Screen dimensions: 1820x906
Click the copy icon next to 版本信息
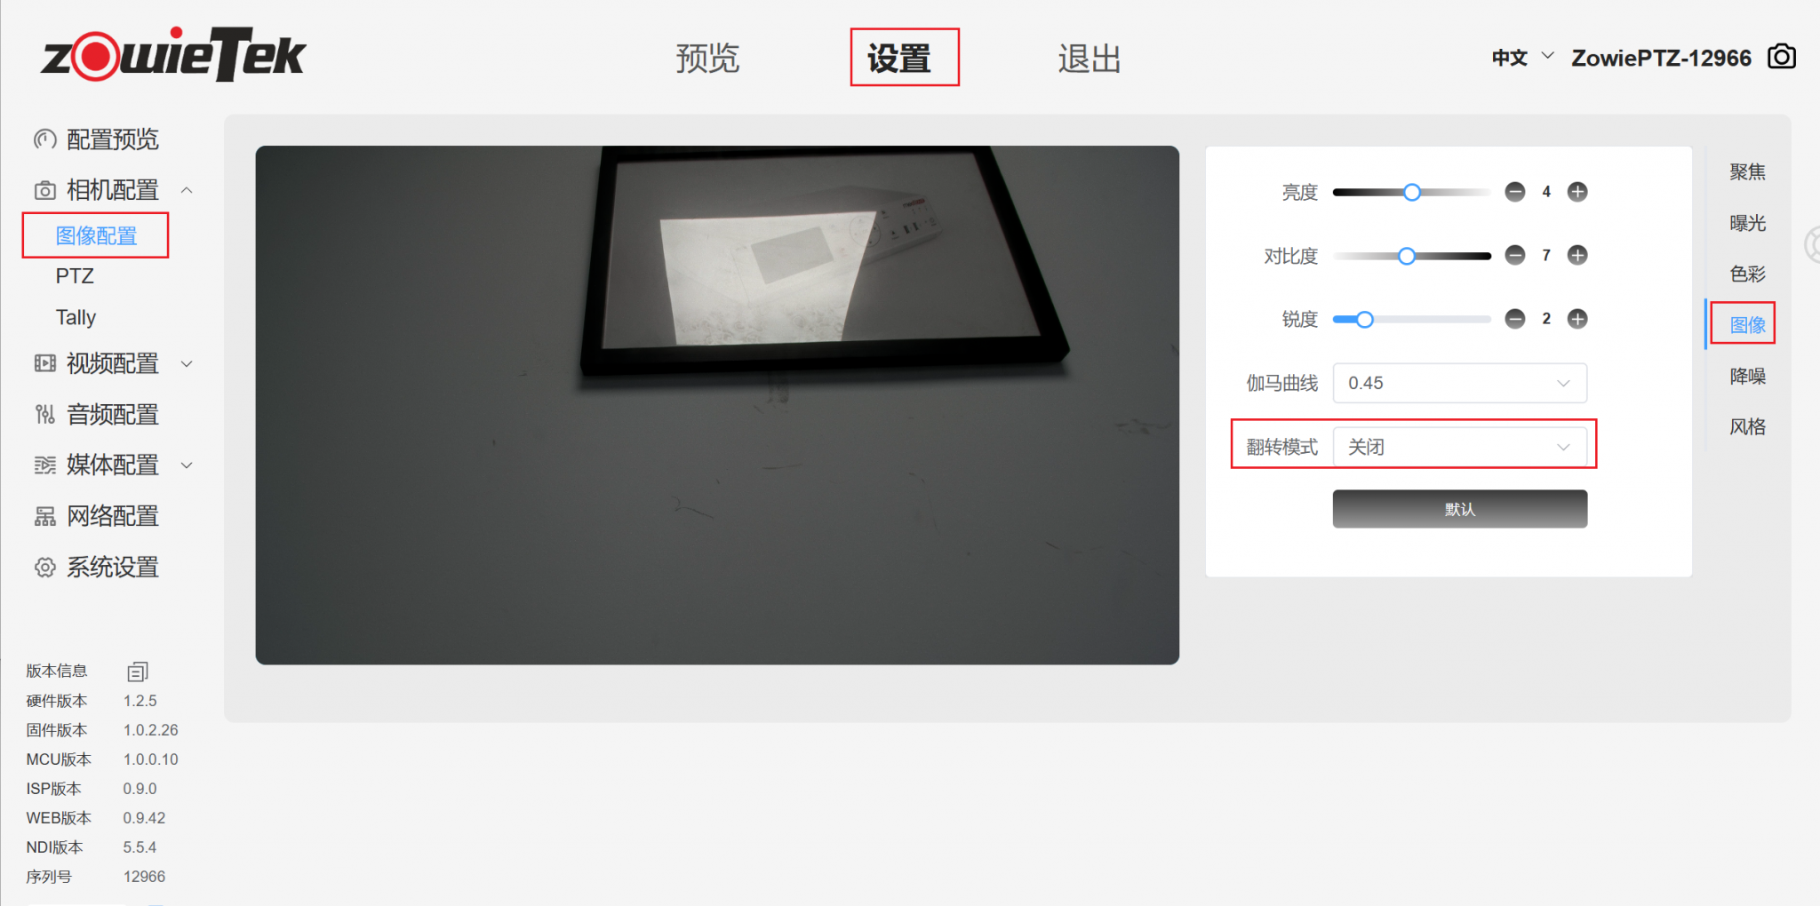tap(138, 672)
